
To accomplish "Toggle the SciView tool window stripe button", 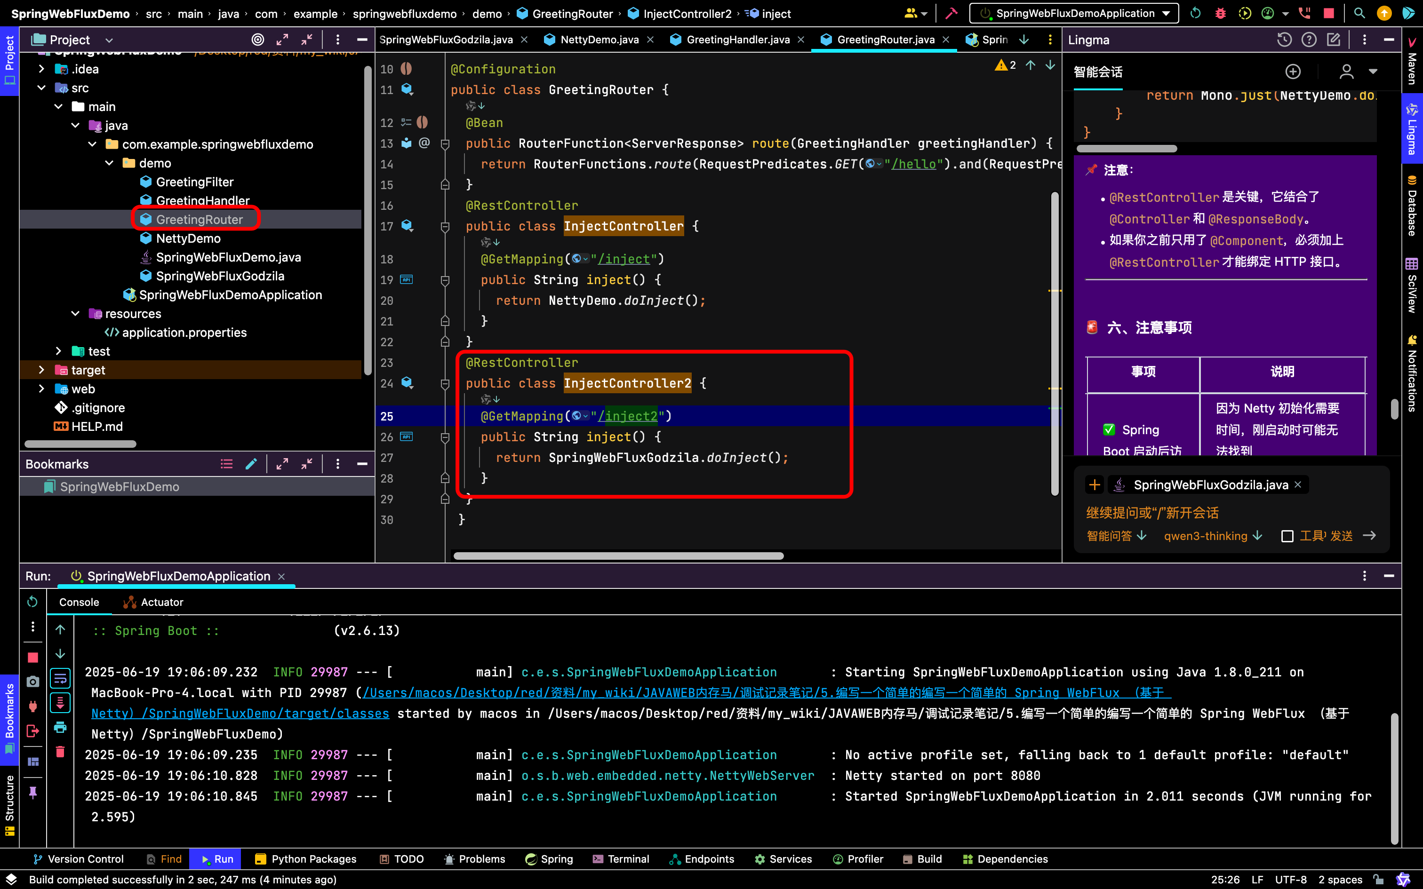I will click(x=1413, y=285).
